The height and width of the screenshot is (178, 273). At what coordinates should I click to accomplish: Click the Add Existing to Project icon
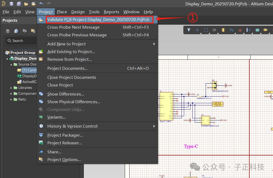tap(41, 51)
